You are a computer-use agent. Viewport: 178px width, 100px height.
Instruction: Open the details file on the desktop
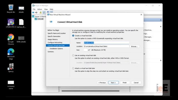coord(21,9)
